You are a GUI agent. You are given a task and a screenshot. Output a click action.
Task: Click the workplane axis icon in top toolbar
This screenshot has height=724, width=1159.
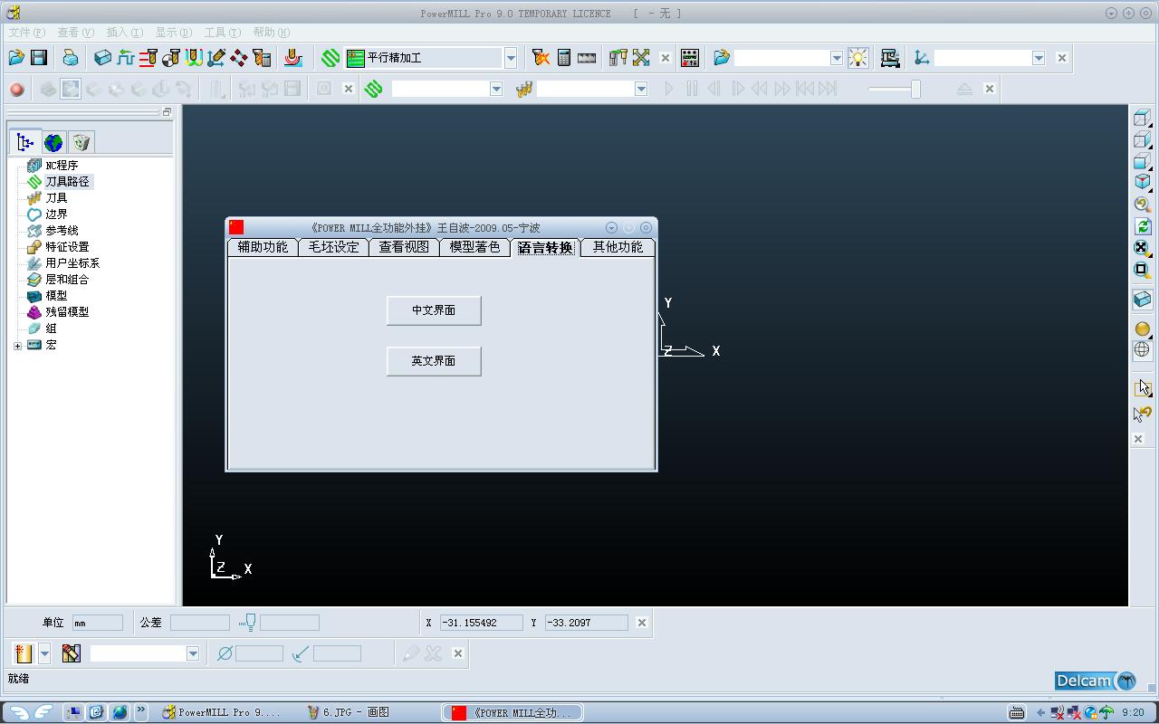922,58
